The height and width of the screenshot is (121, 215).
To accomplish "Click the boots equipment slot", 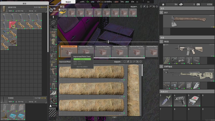I will pyautogui.click(x=53, y=101).
